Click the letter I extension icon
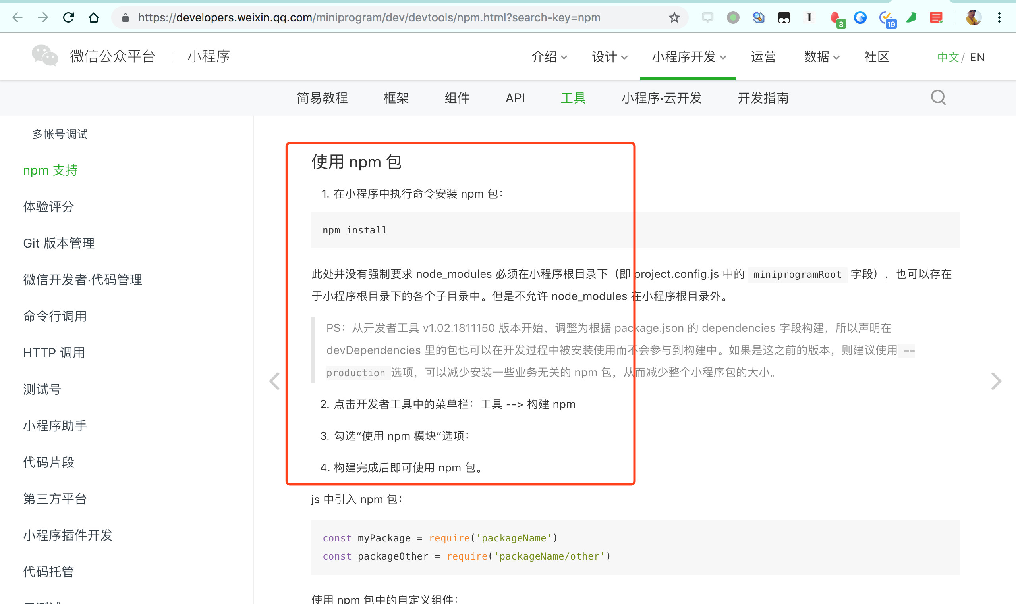This screenshot has width=1016, height=604. point(809,17)
